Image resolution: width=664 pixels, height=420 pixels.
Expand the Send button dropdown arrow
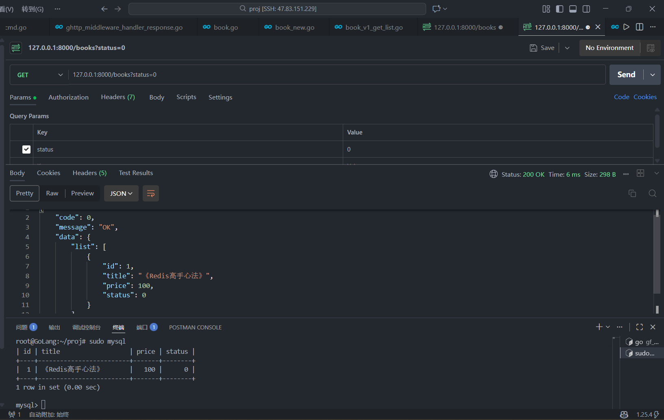coord(653,75)
